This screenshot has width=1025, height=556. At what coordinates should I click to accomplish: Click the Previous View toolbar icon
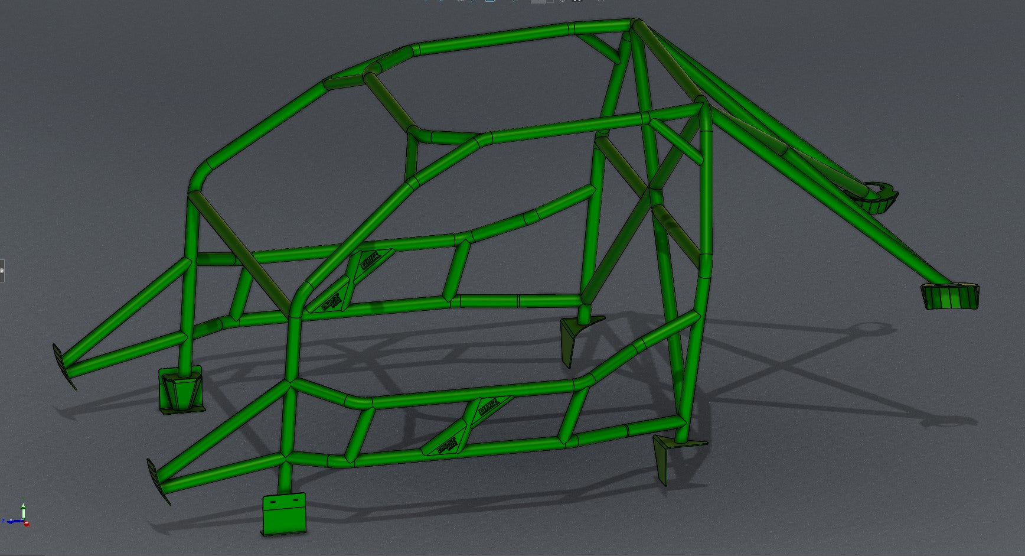click(x=461, y=2)
